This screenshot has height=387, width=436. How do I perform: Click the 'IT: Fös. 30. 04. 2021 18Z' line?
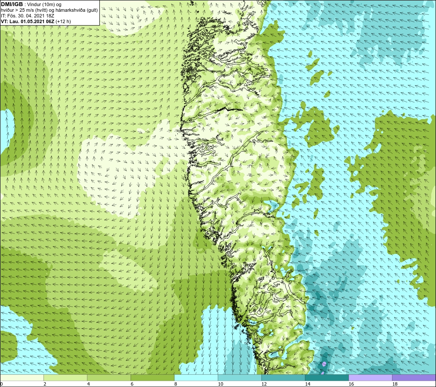point(27,16)
